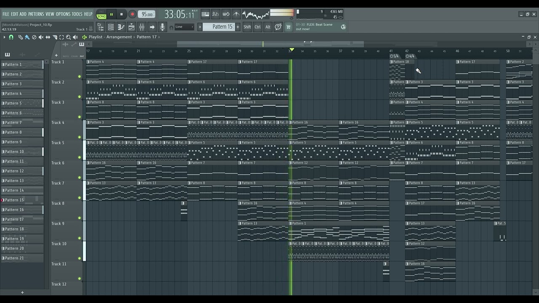539x303 pixels.
Task: Click the 5/4 time signature marker
Action: 394,56
